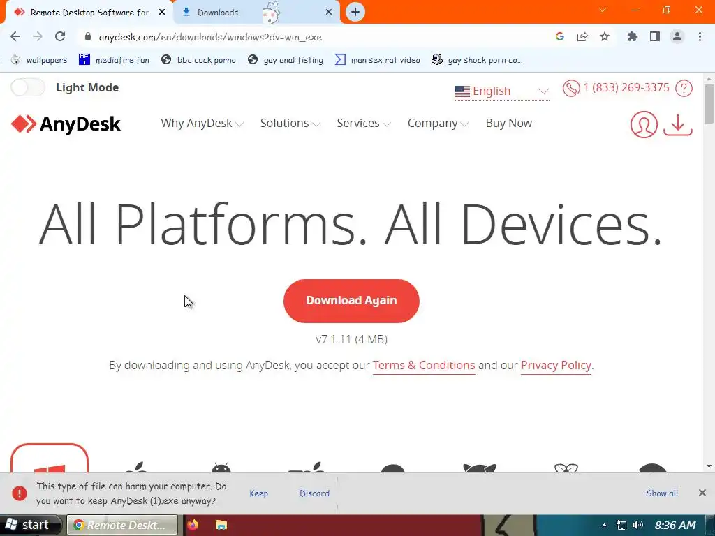Click the phone icon beside the number
Viewport: 715px width, 536px height.
tap(571, 88)
